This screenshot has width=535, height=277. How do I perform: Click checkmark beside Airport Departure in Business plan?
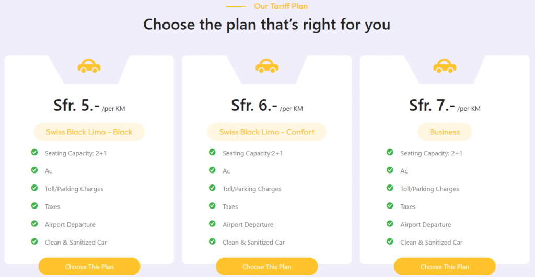click(x=390, y=224)
